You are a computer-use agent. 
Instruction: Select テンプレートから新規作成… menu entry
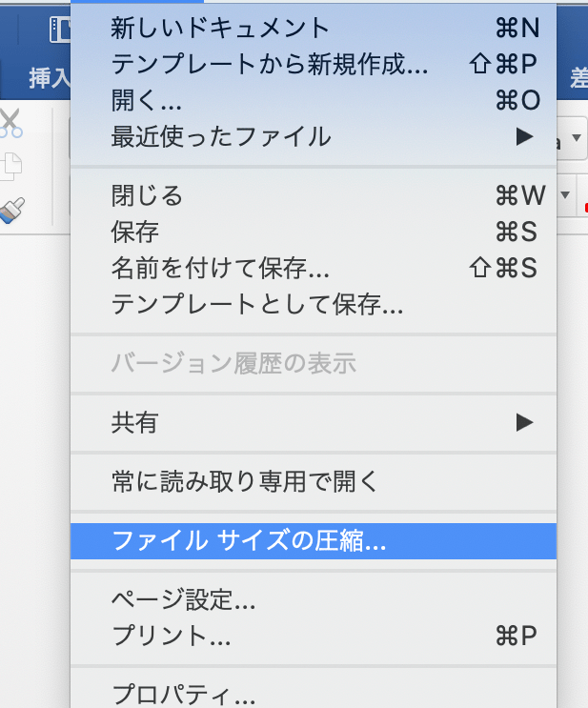pos(314,64)
